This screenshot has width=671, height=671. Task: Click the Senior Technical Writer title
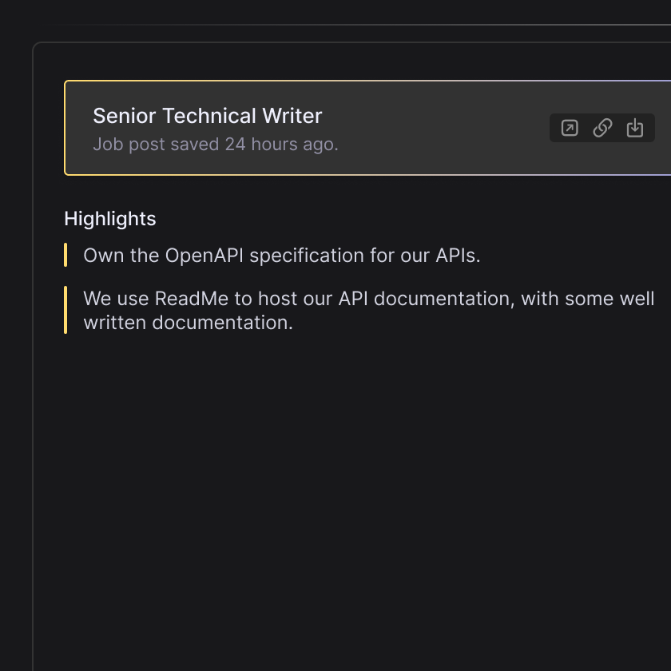point(207,116)
